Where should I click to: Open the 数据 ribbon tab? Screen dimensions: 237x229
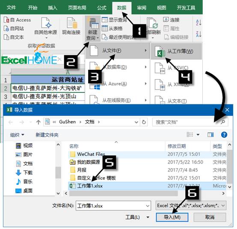[121, 8]
